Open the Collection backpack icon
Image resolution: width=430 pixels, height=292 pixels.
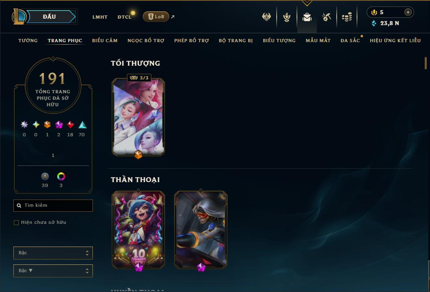tap(307, 17)
